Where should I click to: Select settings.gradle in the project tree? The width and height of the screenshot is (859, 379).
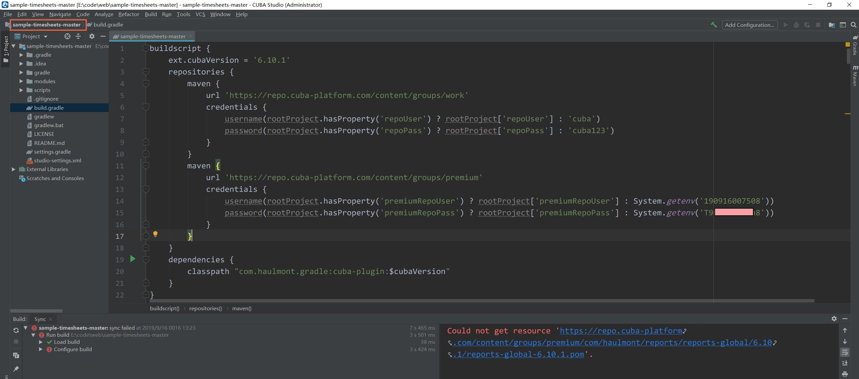click(x=52, y=152)
